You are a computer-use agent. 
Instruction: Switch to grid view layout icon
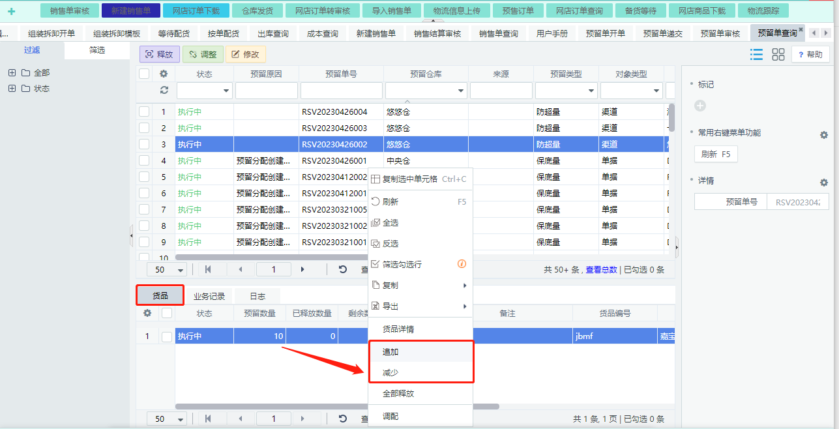point(778,55)
